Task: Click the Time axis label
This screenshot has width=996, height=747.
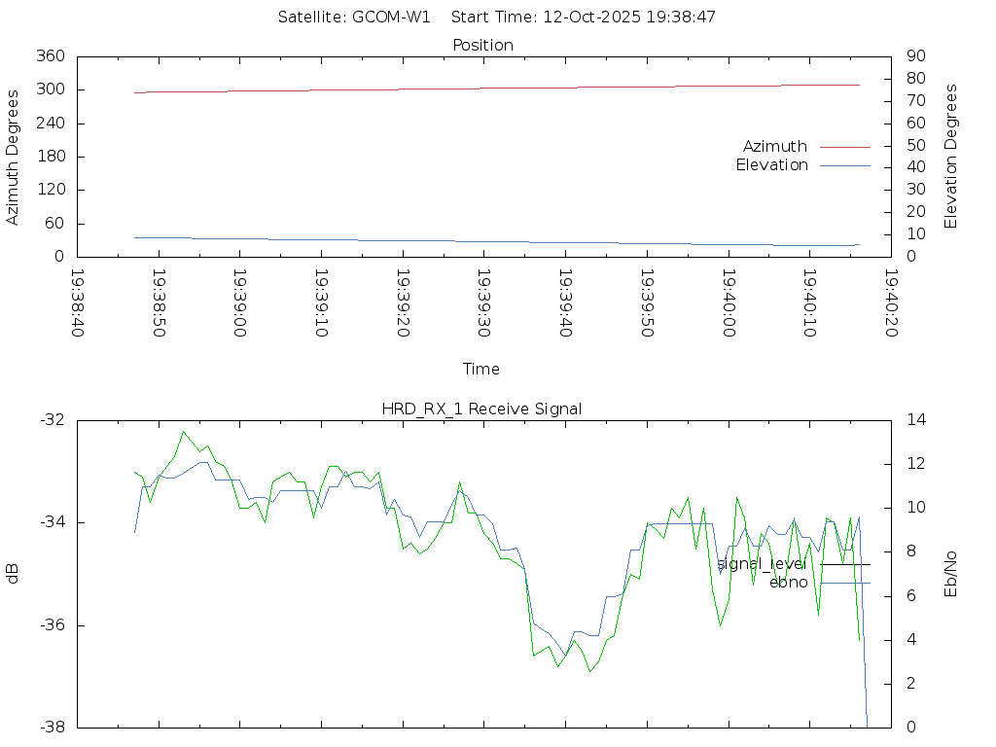Action: click(481, 369)
